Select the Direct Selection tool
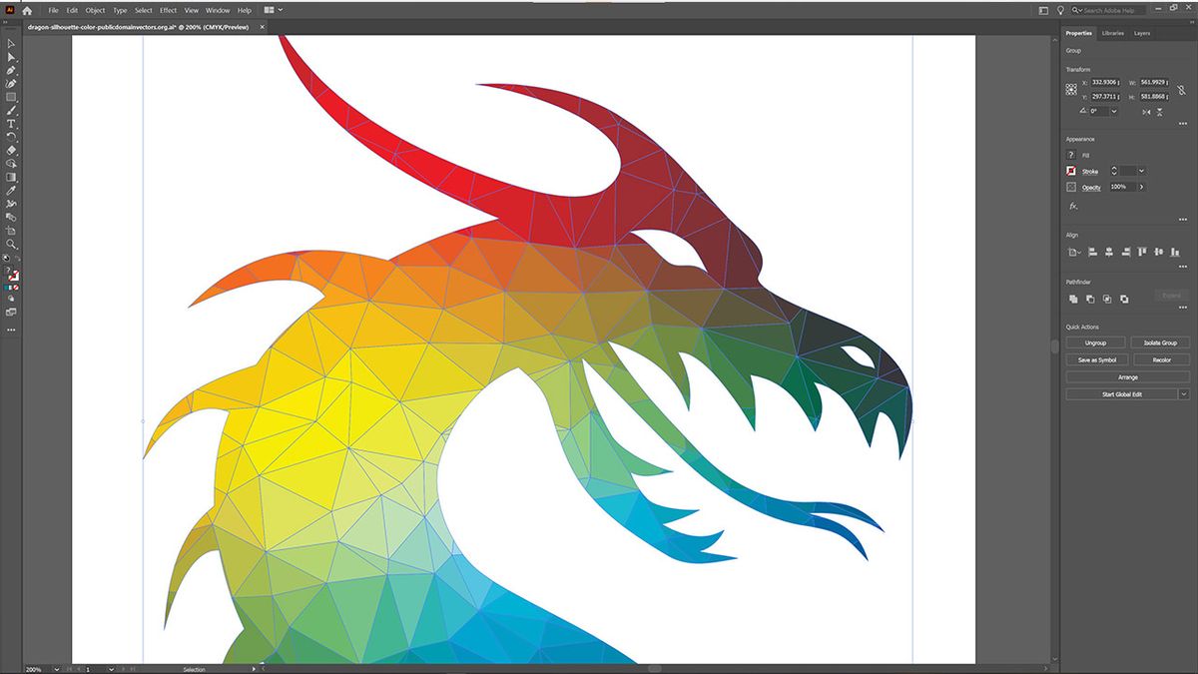 coord(12,58)
